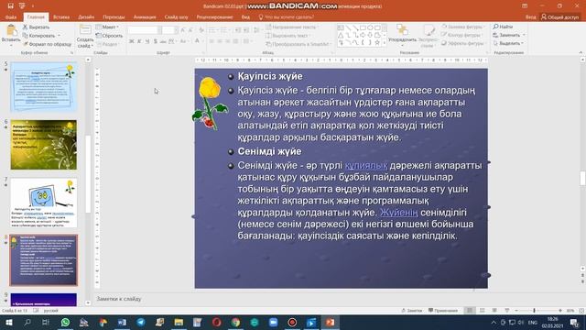Viewport: 586px width, 330px height.
Task: Select rectangle shape in shapes gallery
Action: click(363, 27)
